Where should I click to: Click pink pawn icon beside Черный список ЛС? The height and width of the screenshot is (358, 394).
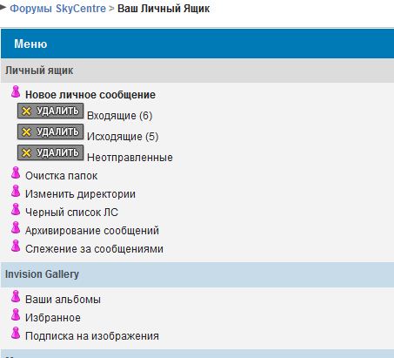(x=16, y=209)
